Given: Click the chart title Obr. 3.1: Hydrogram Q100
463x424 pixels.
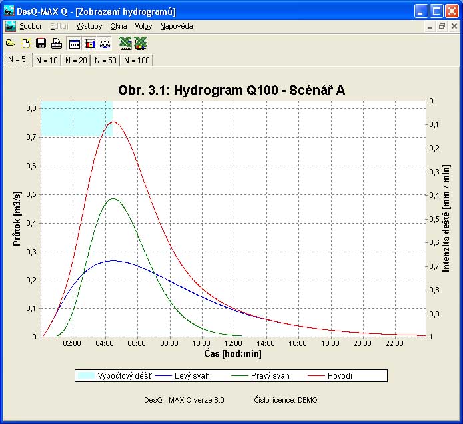Looking at the screenshot, I should 232,90.
